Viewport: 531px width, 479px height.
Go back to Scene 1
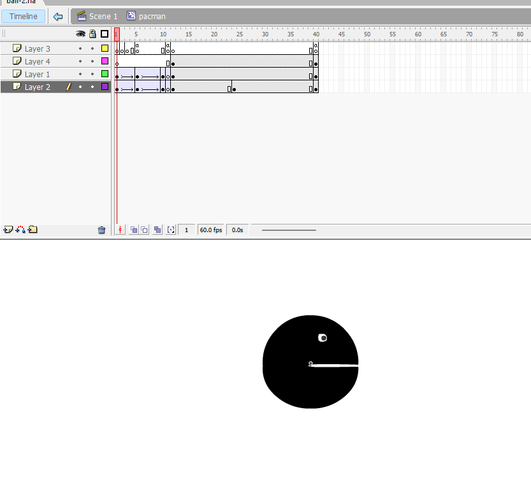[x=103, y=16]
